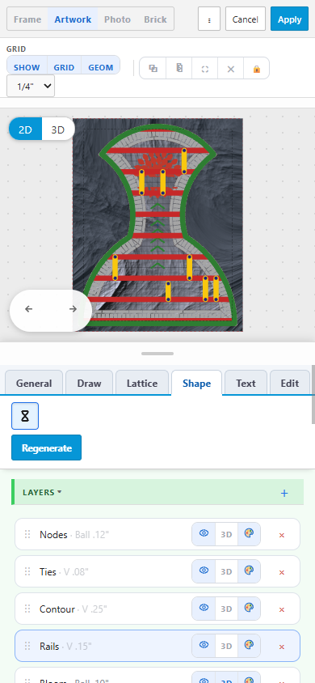Screen dimensions: 315x683
Task: Click the tab strip vertical scrollbar
Action: (x=313, y=394)
